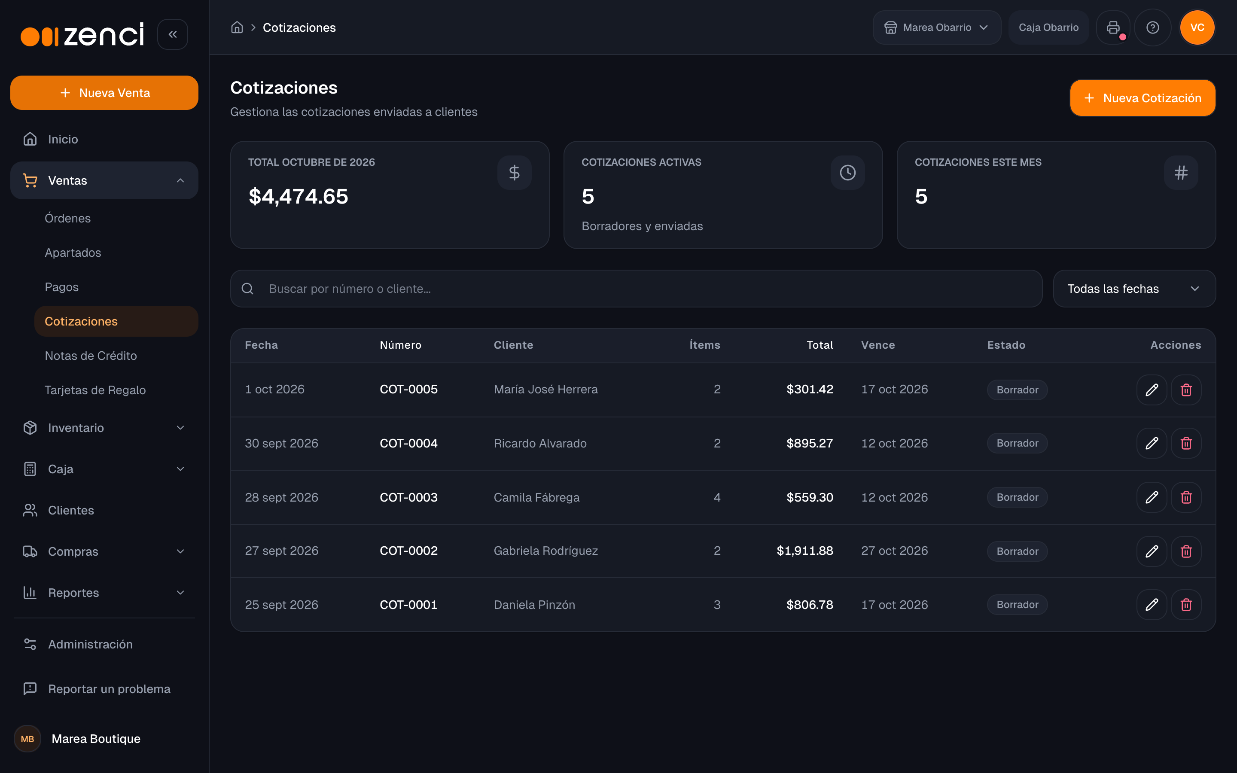Image resolution: width=1237 pixels, height=773 pixels.
Task: Delete quotation COT-0004 with trash icon
Action: [x=1186, y=443]
